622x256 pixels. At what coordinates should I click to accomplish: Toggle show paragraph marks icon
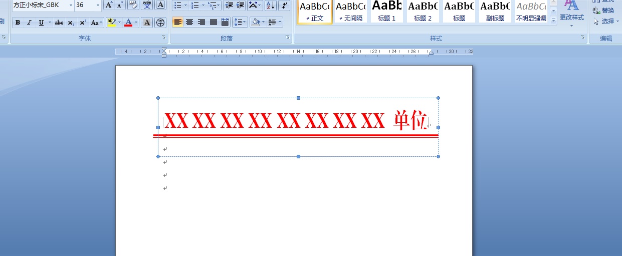[284, 5]
